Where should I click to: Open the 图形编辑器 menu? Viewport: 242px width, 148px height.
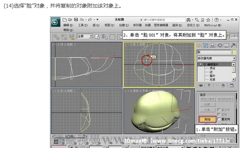click(161, 25)
